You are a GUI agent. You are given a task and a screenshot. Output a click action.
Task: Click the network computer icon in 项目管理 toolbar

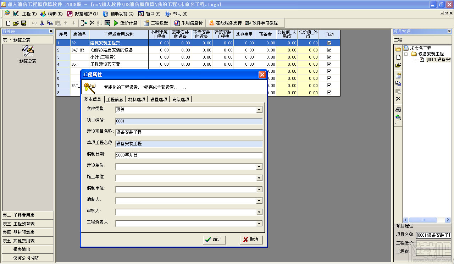click(x=398, y=117)
